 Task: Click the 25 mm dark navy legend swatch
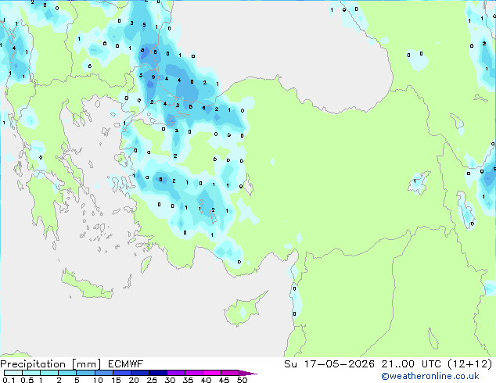[157, 373]
